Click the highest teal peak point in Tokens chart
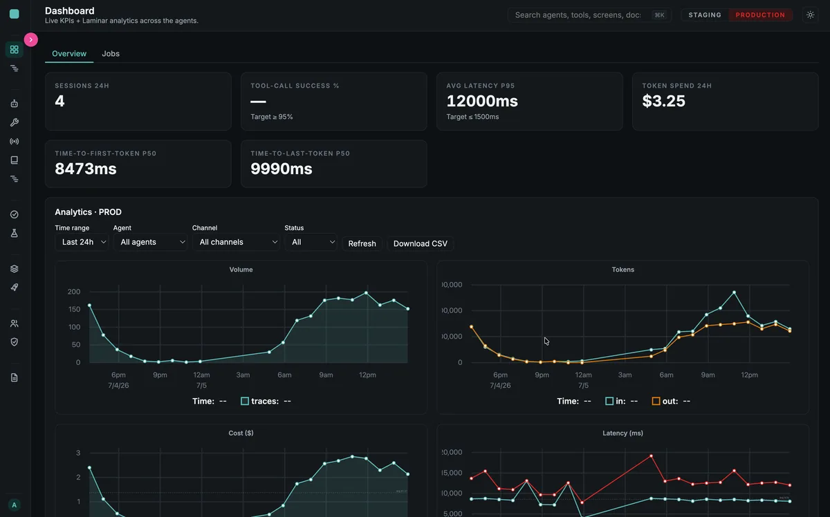The image size is (830, 517). point(735,292)
